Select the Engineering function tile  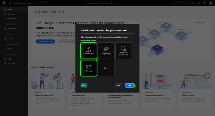tap(106, 51)
